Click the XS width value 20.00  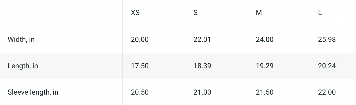[140, 40]
